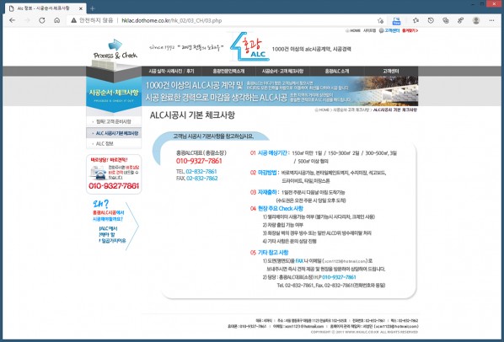
Task: Add this page to favorites icon
Action: coord(381,20)
